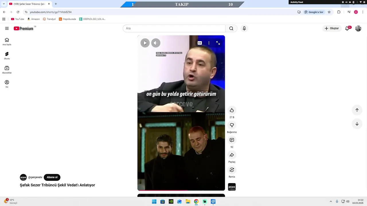Go to previous Short with up arrow

(x=357, y=110)
